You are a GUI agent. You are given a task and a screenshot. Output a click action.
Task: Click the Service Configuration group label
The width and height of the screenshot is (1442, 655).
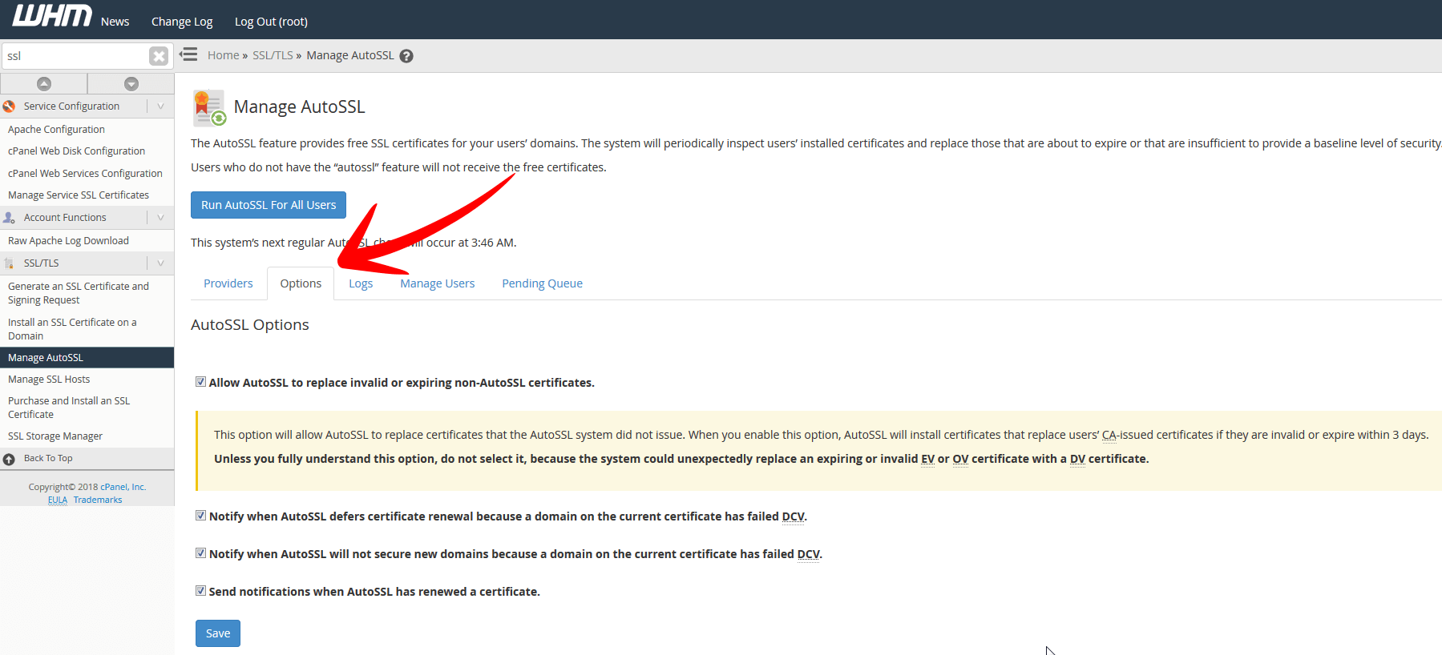pos(71,106)
